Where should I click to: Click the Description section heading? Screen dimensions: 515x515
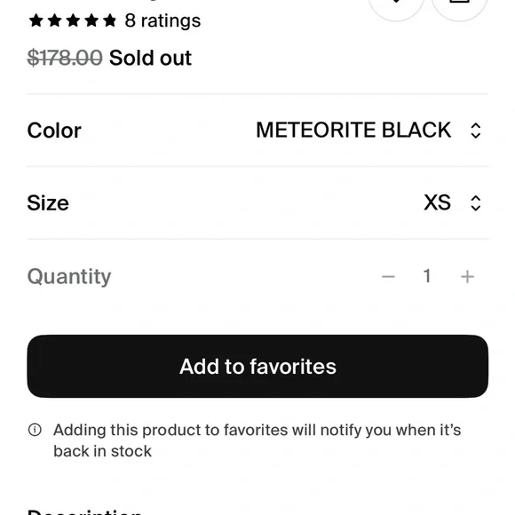click(84, 512)
